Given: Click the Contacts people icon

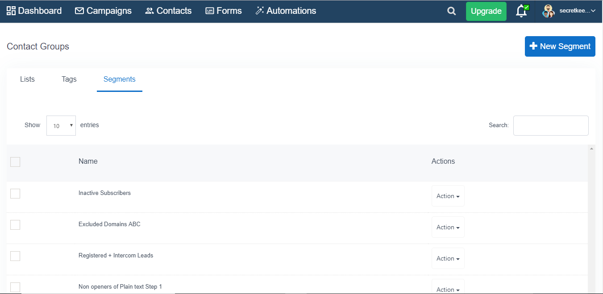Looking at the screenshot, I should tap(150, 11).
